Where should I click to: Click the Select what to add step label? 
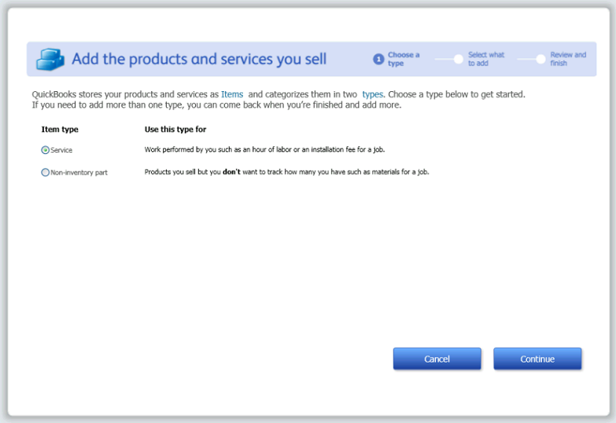point(486,59)
